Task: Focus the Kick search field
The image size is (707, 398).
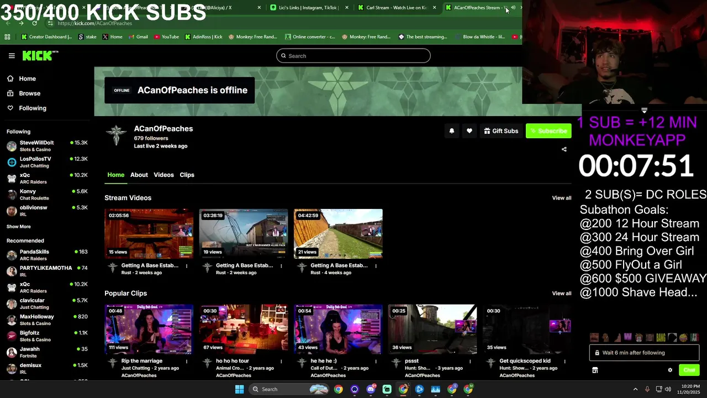Action: 353,56
